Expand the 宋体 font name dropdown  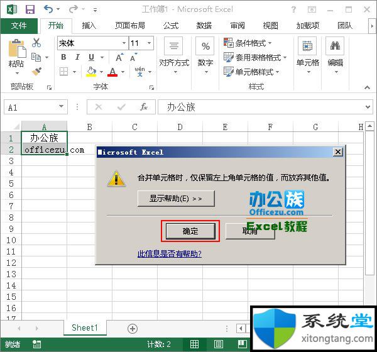click(124, 43)
